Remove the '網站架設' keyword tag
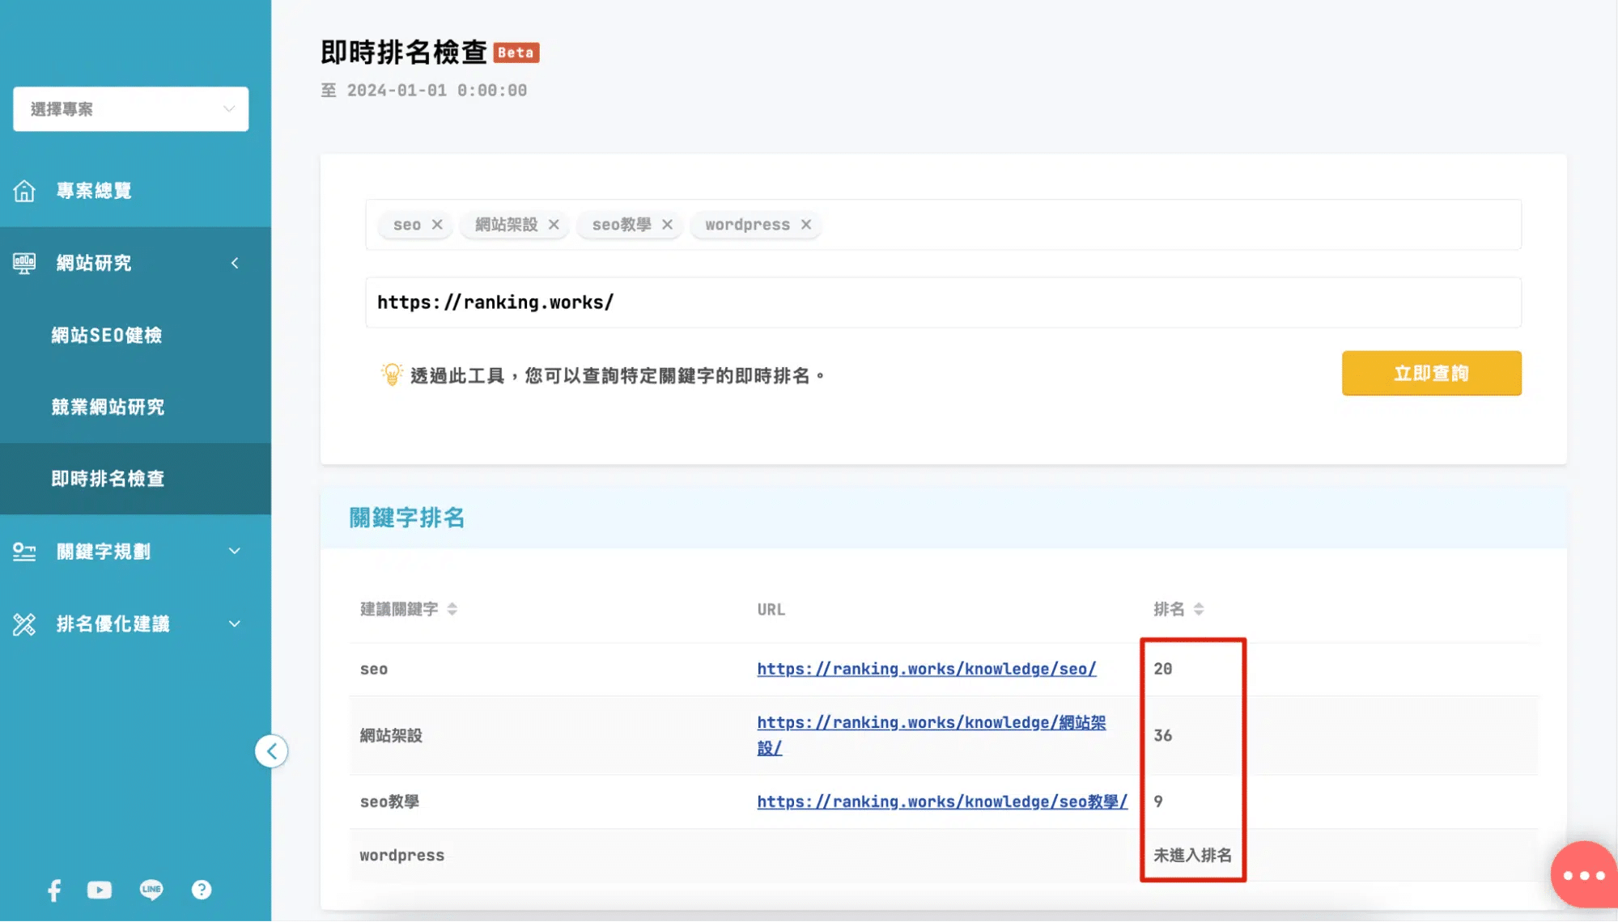This screenshot has height=922, width=1618. (554, 225)
